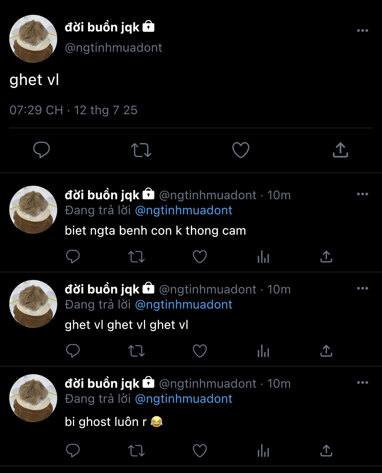The height and width of the screenshot is (473, 382).
Task: Open options menu on "biet ngta benh" reply
Action: tap(363, 194)
